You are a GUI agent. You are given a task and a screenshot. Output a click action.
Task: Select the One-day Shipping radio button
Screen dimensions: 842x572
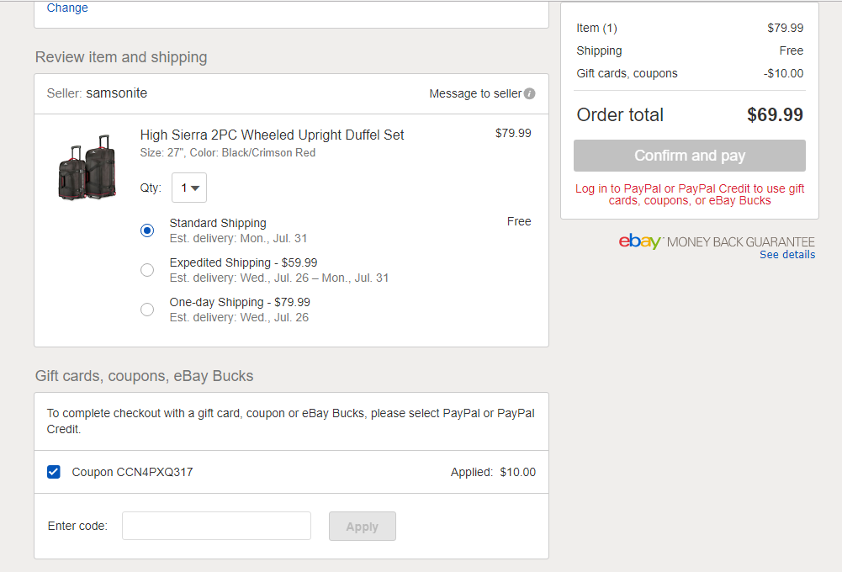[147, 310]
